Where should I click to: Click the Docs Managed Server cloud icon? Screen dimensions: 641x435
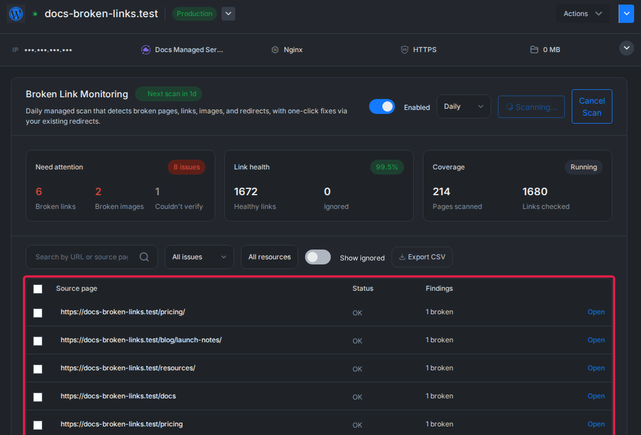coord(146,50)
